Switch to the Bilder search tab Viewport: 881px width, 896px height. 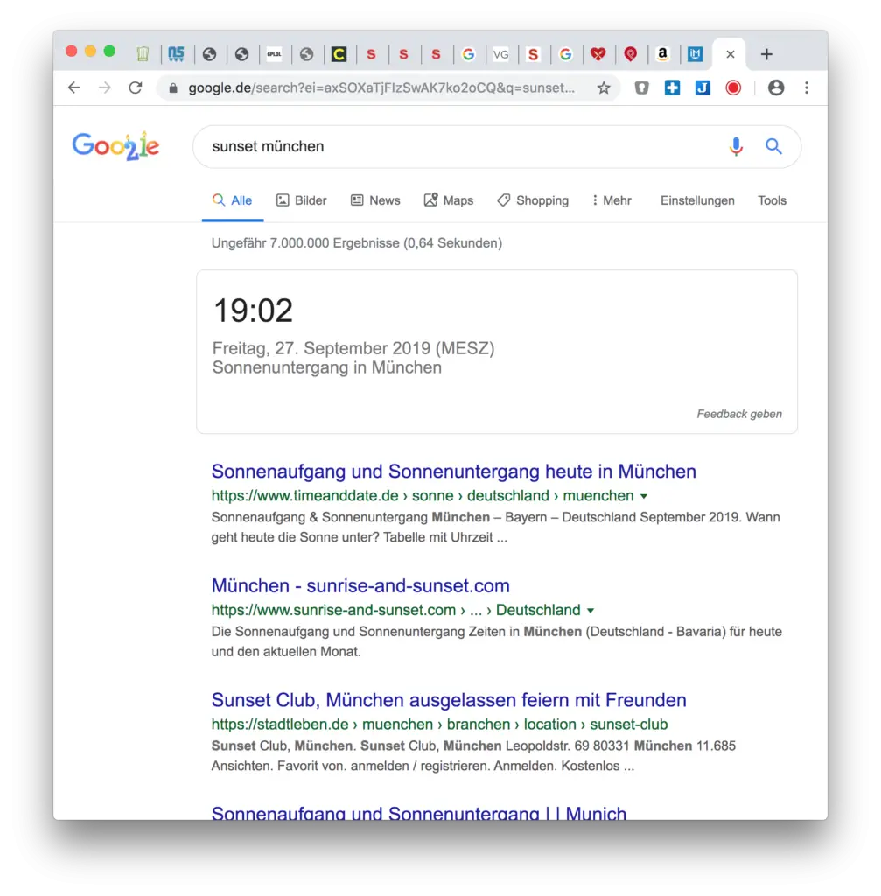click(x=301, y=200)
